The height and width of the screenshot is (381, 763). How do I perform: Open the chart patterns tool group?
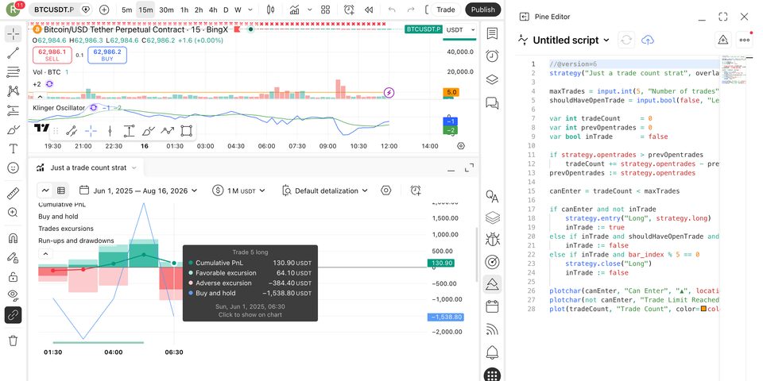[x=14, y=90]
